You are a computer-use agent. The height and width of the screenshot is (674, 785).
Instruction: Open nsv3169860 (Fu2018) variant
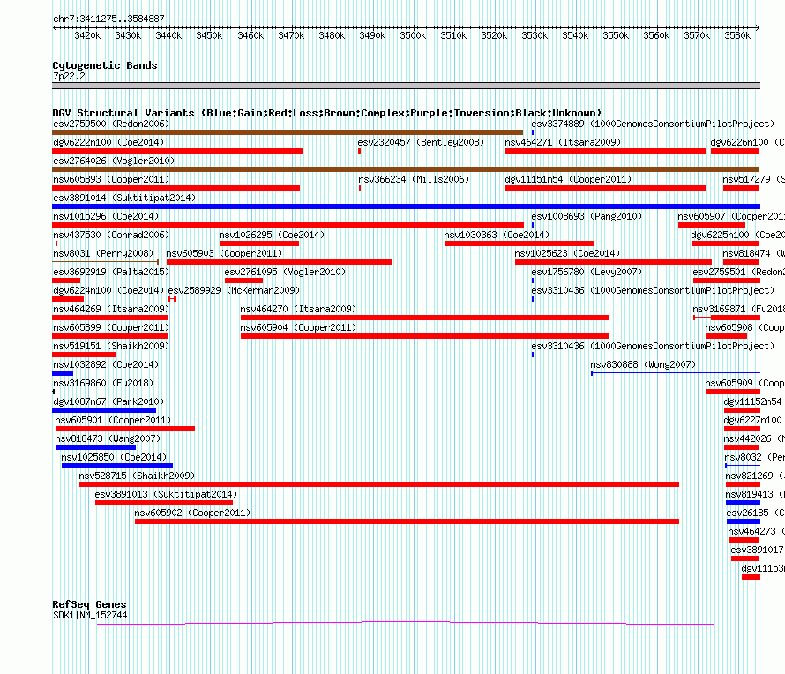(x=103, y=383)
